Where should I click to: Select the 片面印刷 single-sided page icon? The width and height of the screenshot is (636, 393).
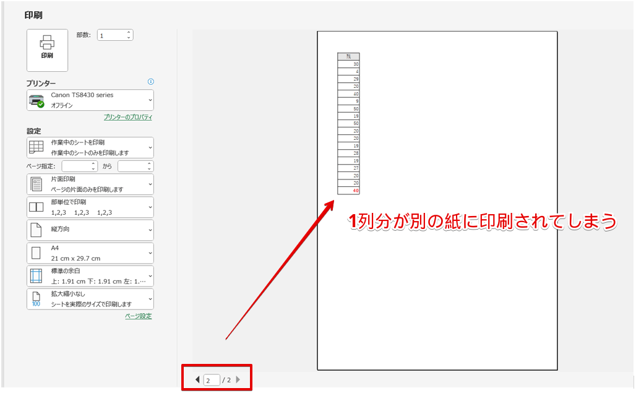click(38, 183)
